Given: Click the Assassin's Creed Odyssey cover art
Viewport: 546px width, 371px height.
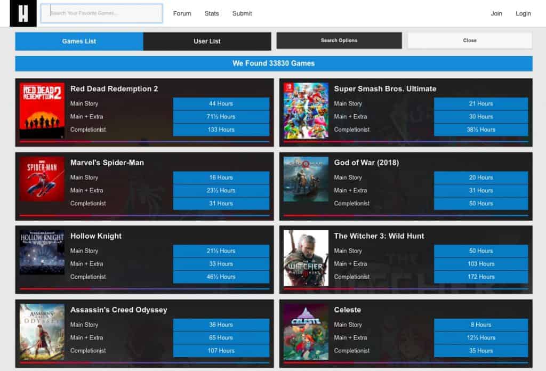Looking at the screenshot, I should click(x=42, y=332).
